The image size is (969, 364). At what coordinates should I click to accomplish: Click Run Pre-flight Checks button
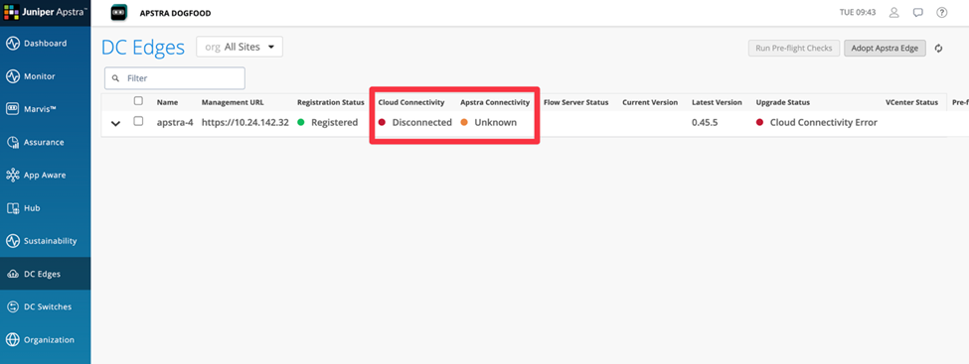click(794, 49)
